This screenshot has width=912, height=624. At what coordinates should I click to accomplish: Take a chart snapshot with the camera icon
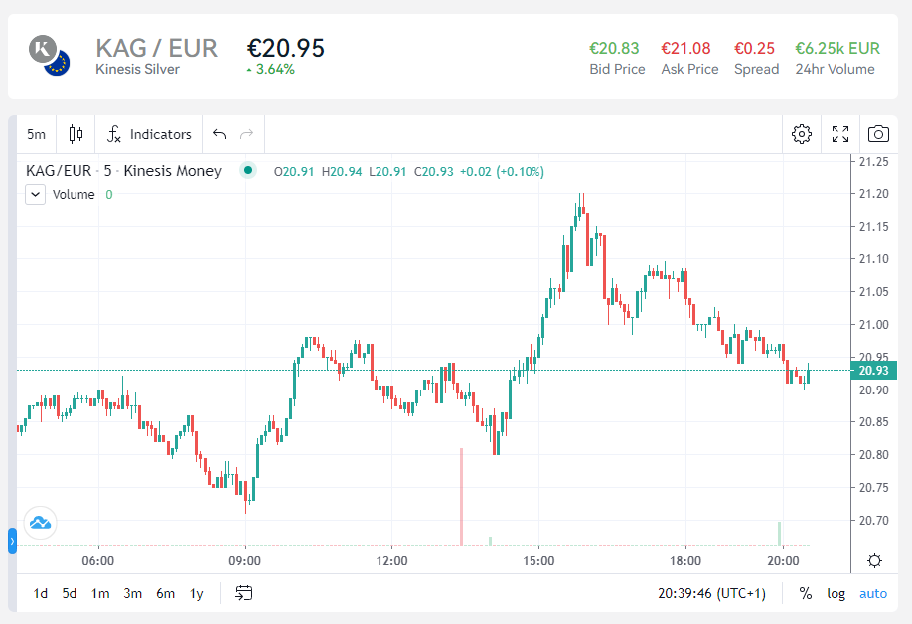point(878,133)
